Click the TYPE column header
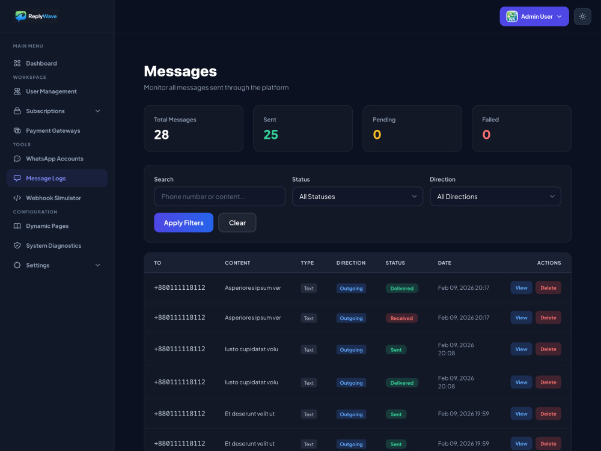 [307, 263]
